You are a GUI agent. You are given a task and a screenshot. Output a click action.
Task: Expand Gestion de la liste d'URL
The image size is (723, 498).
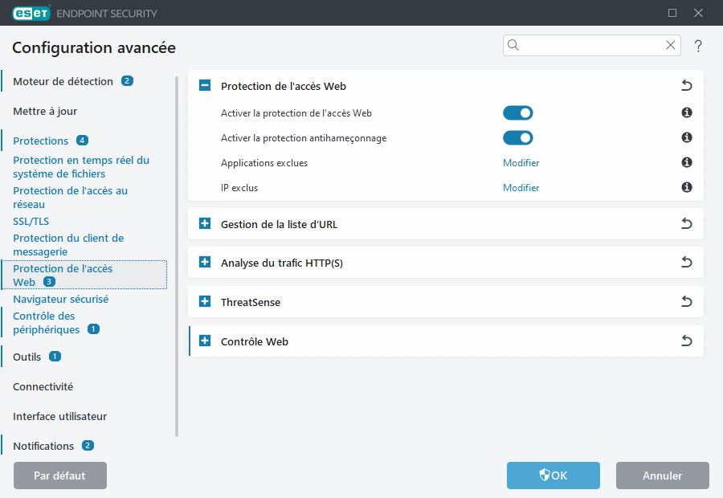click(204, 223)
